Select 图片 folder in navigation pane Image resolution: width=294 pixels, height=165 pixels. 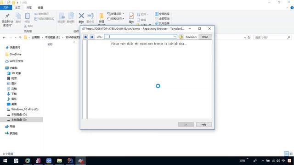[14, 83]
